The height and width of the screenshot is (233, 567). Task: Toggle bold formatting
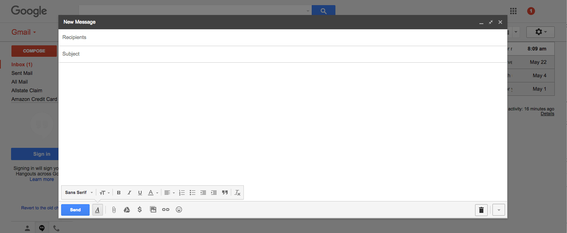coord(119,193)
